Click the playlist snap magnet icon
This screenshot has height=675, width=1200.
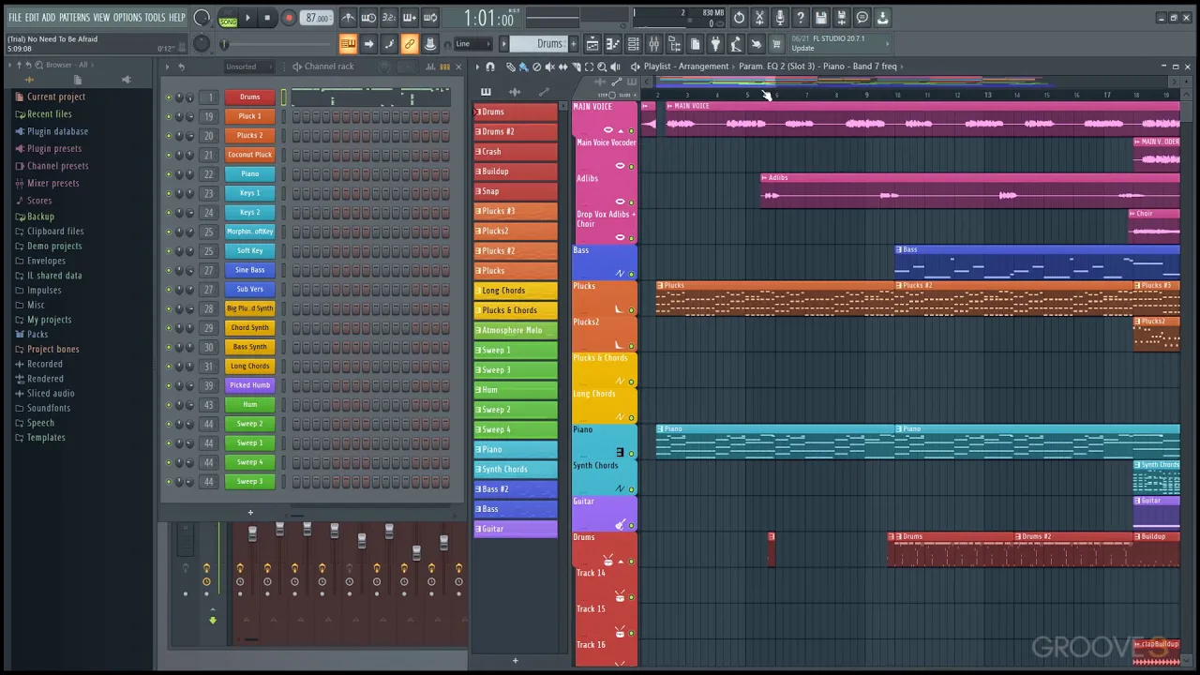tap(489, 67)
